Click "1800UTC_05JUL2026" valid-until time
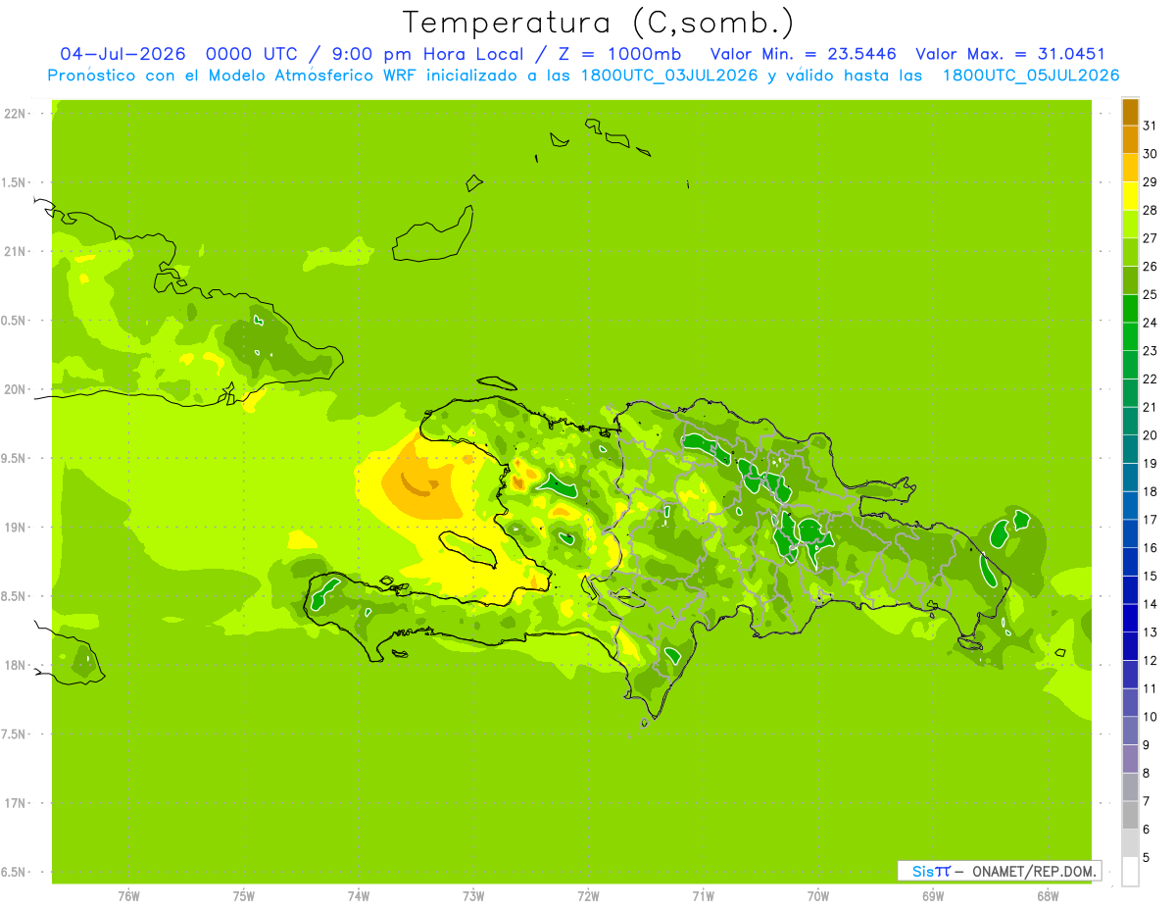 click(x=1031, y=76)
